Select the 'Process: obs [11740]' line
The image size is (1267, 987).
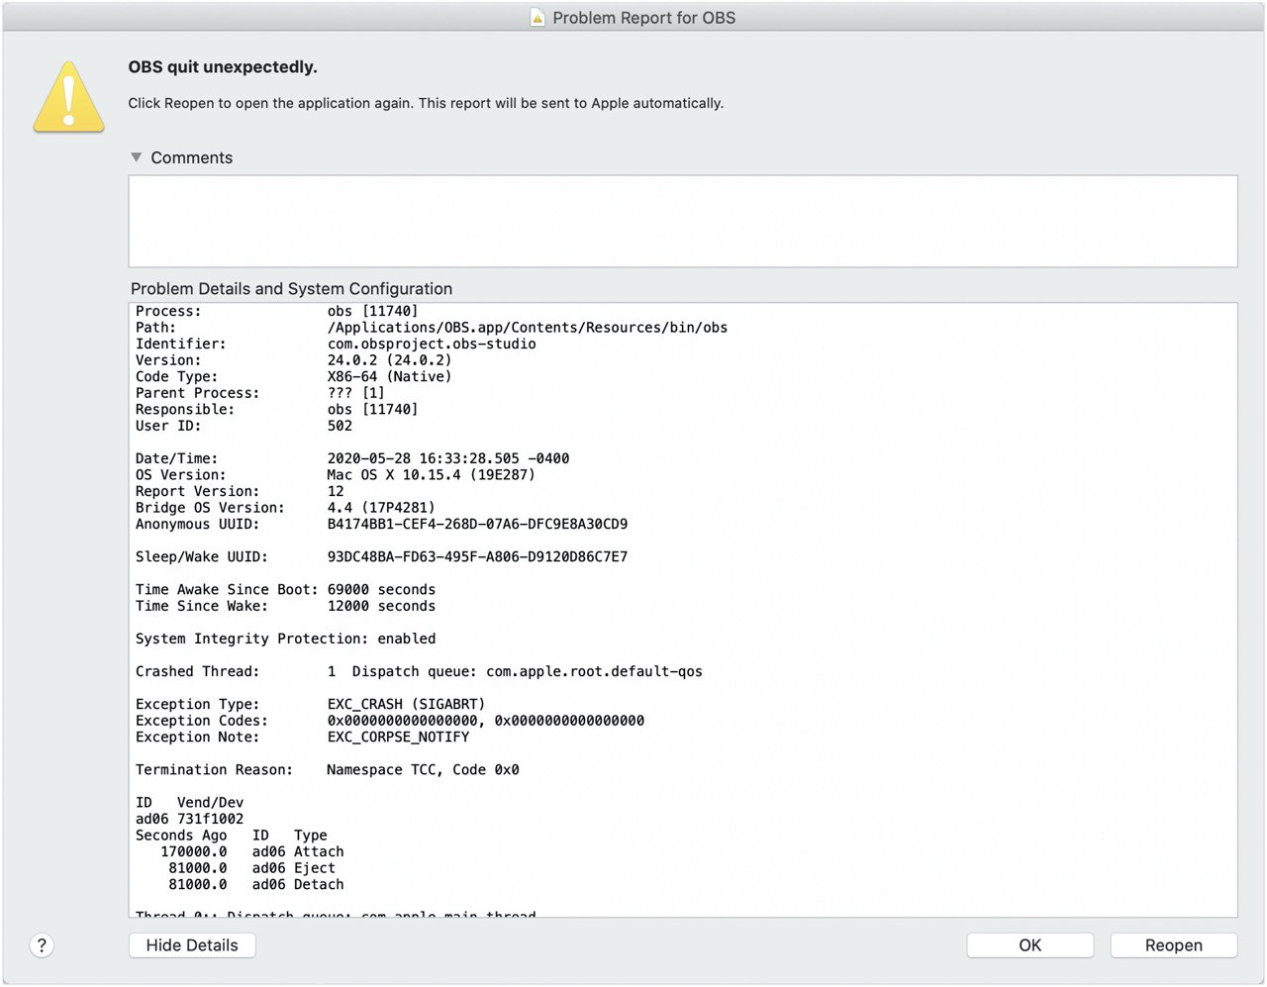click(277, 311)
